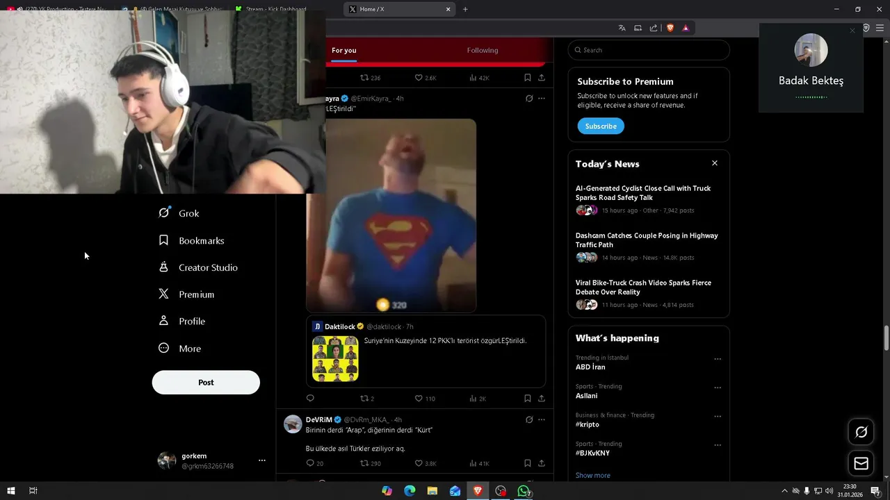Screen dimensions: 890x500
Task: Bookmark the DeVRiM tweet
Action: 527,463
